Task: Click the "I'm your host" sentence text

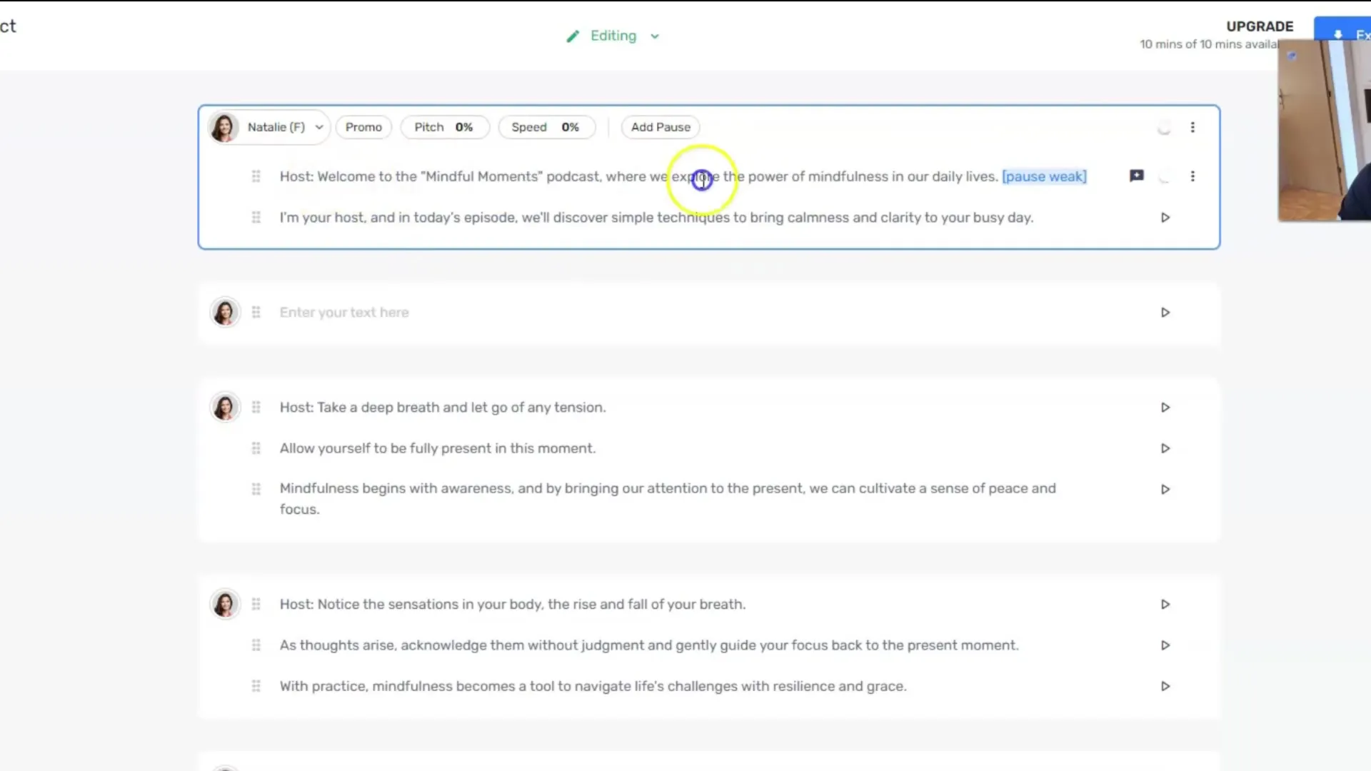Action: pos(656,218)
